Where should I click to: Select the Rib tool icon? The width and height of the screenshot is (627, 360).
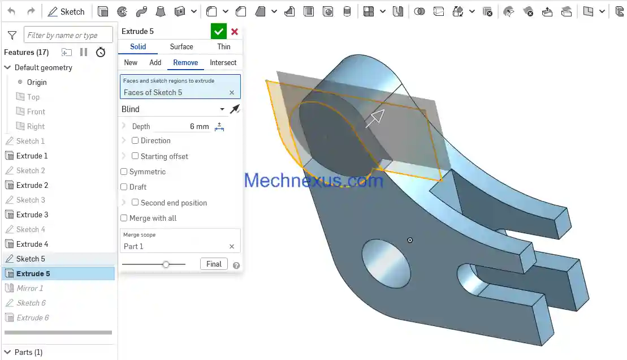pyautogui.click(x=289, y=12)
